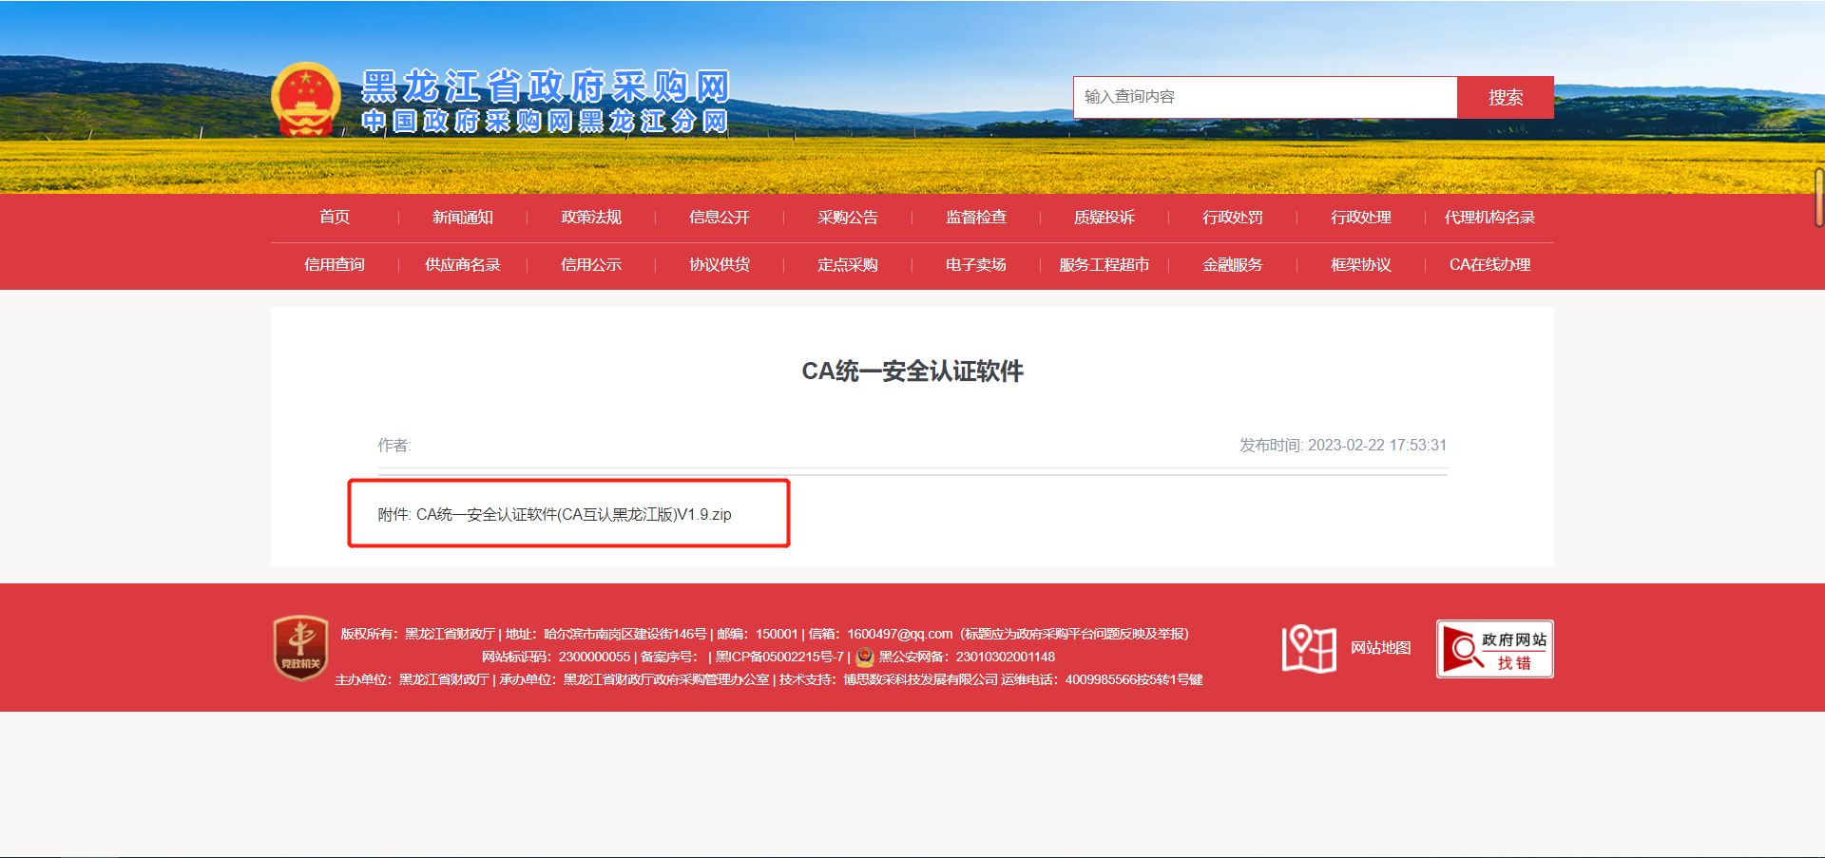The width and height of the screenshot is (1825, 858).
Task: Click the red 搜索 button
Action: 1506,97
